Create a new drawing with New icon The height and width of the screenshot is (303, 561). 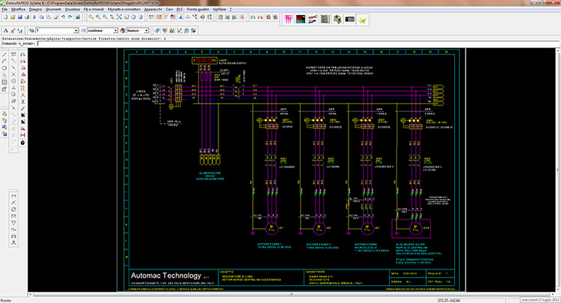click(x=5, y=17)
